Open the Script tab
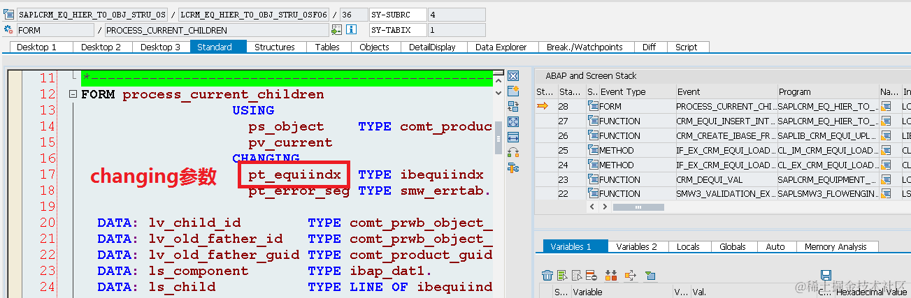Screen dimensions: 911x298 pyautogui.click(x=687, y=47)
